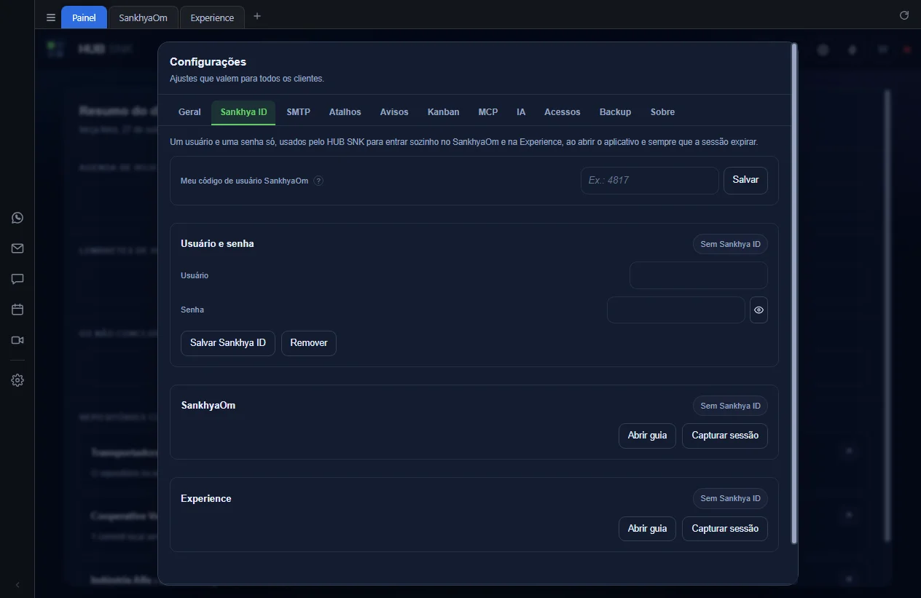921x598 pixels.
Task: Click the settings dialog vertical scrollbar
Action: (794, 294)
